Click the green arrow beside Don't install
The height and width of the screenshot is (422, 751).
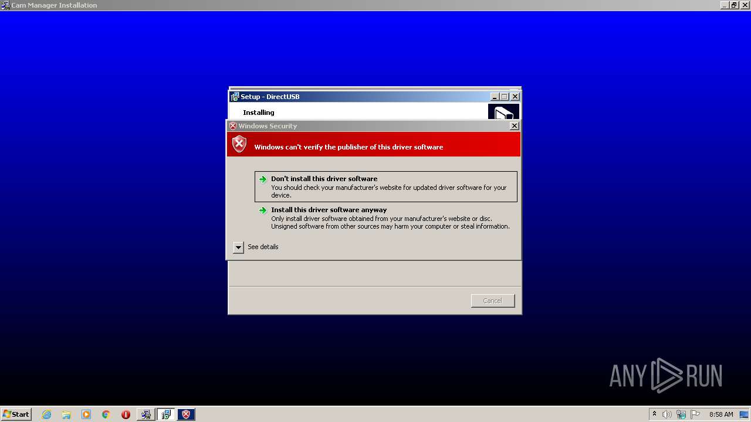[263, 179]
